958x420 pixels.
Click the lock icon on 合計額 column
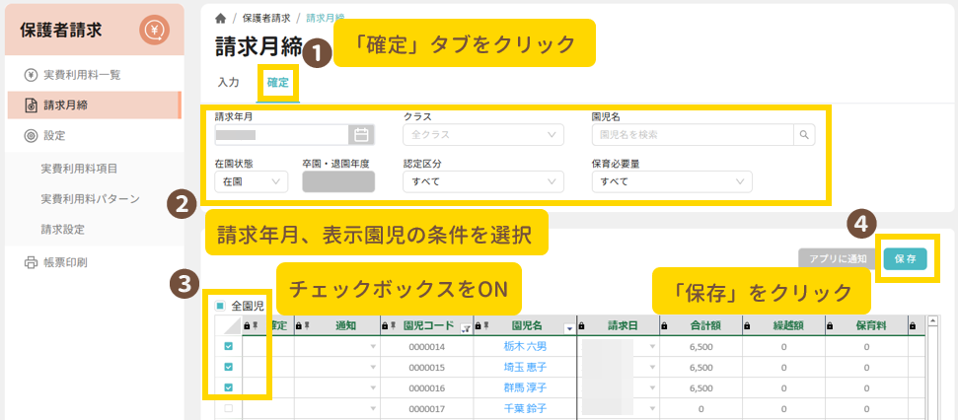pyautogui.click(x=665, y=326)
